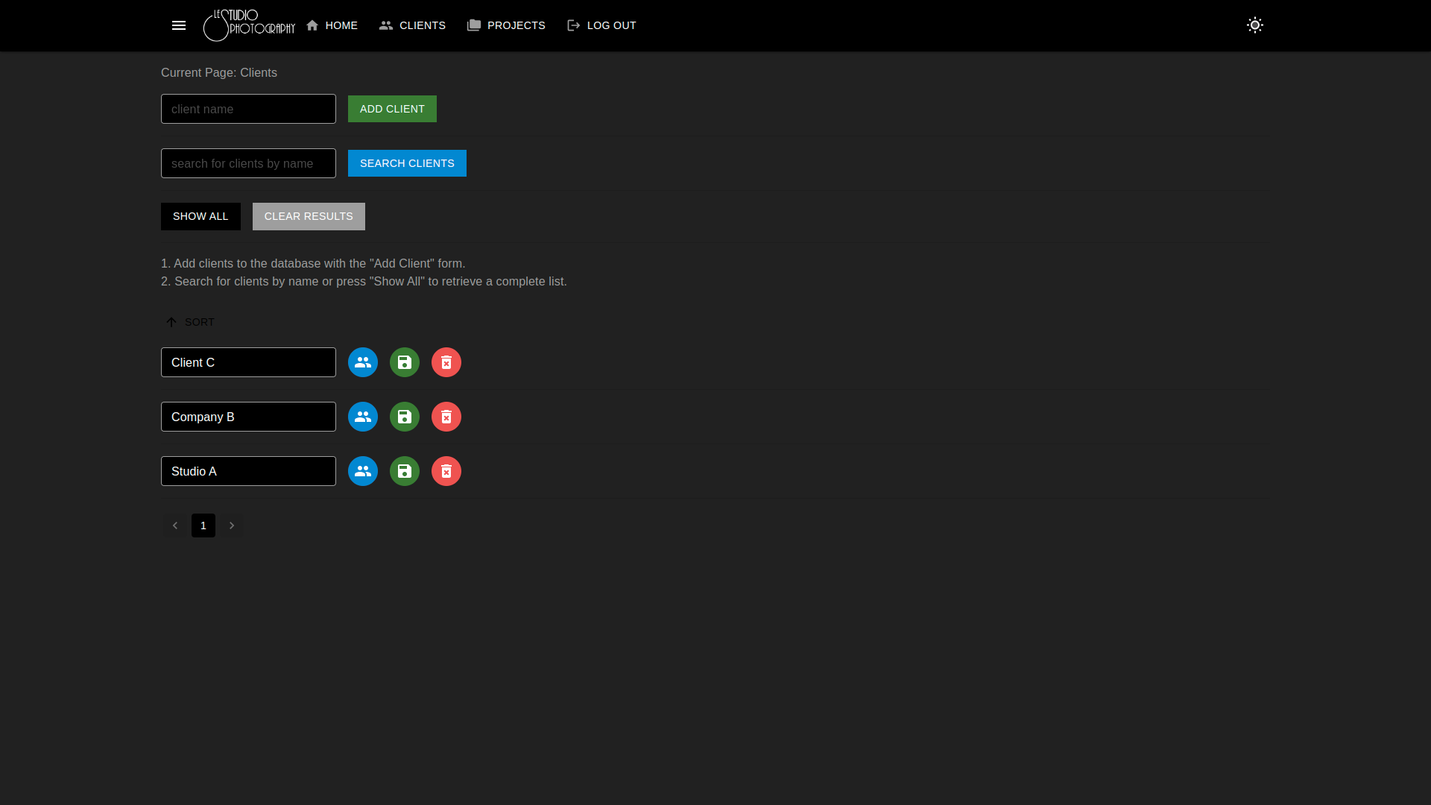Toggle the light/dark theme sun icon
This screenshot has width=1431, height=805.
(1254, 25)
